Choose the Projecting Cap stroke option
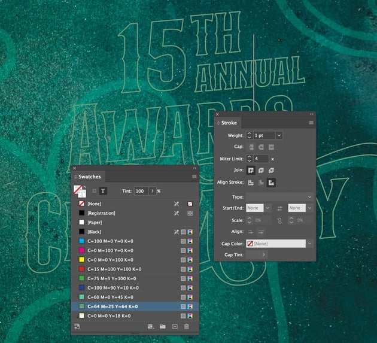The image size is (377, 343). [271, 147]
